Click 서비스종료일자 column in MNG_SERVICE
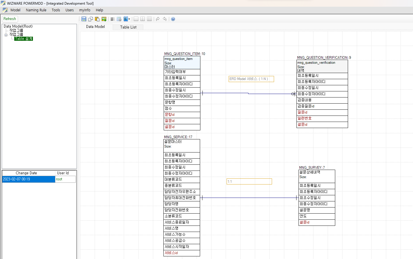This screenshot has width=413, height=259. (x=182, y=222)
